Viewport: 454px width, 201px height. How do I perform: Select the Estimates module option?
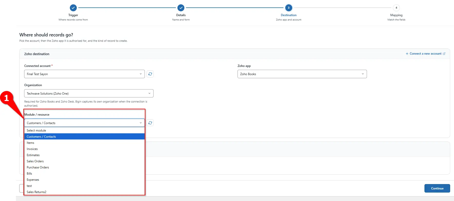point(84,155)
